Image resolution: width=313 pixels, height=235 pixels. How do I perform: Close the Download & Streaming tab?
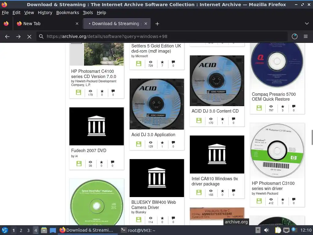[146, 24]
